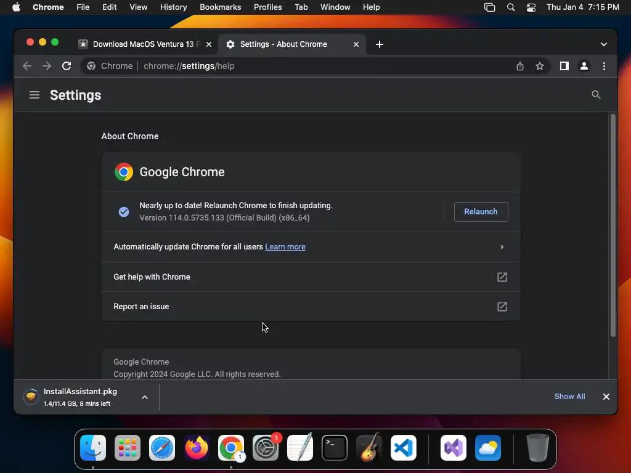Launch GarageBand from the dock
This screenshot has height=473, width=631.
point(369,448)
